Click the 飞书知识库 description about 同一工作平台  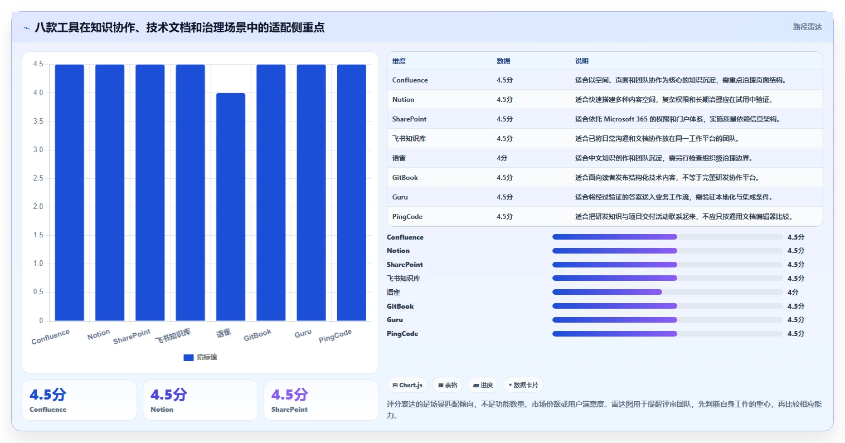[657, 139]
